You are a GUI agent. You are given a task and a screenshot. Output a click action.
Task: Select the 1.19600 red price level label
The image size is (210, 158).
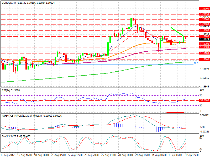point(204,30)
